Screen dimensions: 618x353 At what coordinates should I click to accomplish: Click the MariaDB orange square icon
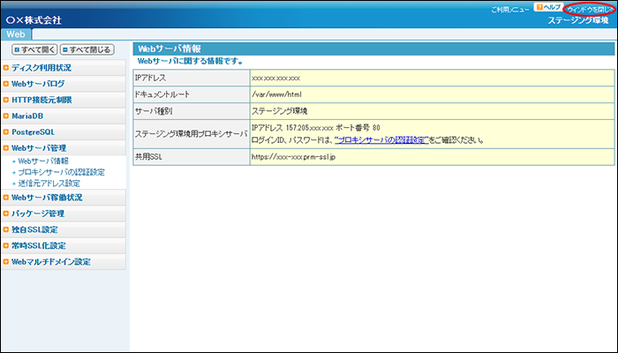(x=6, y=116)
